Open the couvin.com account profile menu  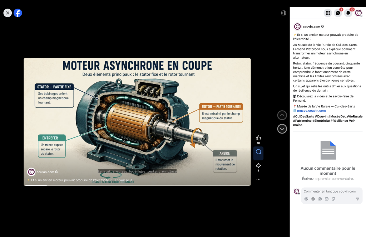pos(358,13)
